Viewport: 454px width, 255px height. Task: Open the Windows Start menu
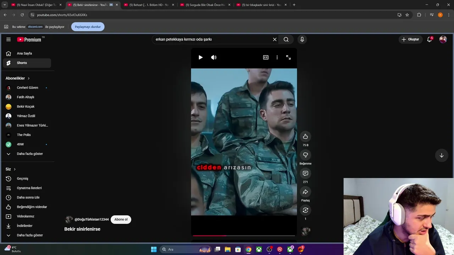(154, 249)
